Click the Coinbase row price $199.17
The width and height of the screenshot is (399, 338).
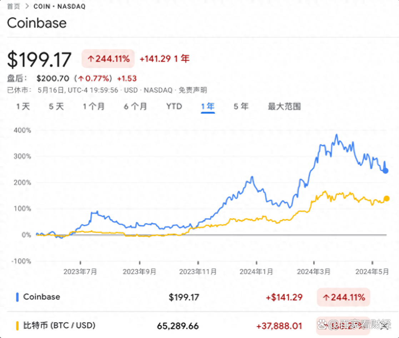point(184,297)
